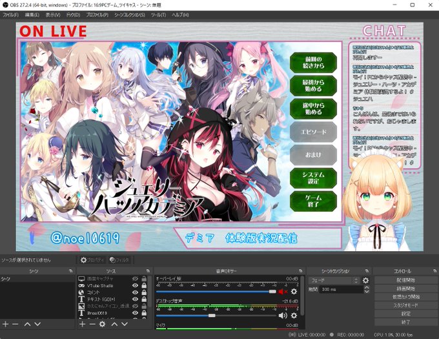Unlock the テキスト (GDI+) source

(144, 299)
